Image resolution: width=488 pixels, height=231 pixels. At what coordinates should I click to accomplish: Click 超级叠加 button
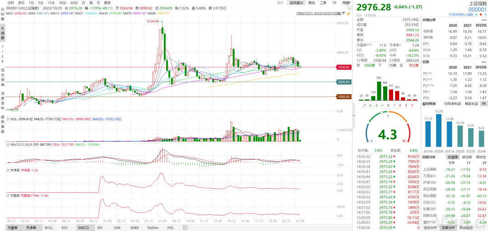tap(296, 3)
